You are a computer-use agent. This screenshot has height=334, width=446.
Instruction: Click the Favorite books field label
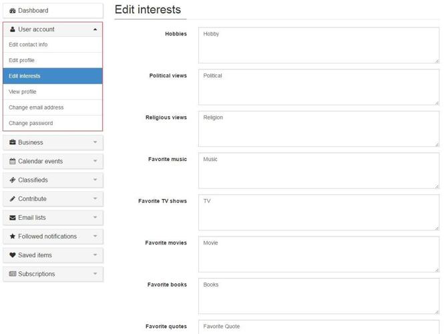tap(167, 285)
